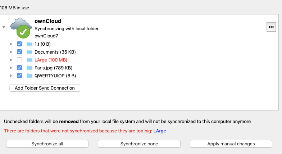Click the folder icon next to Documents

[29, 52]
